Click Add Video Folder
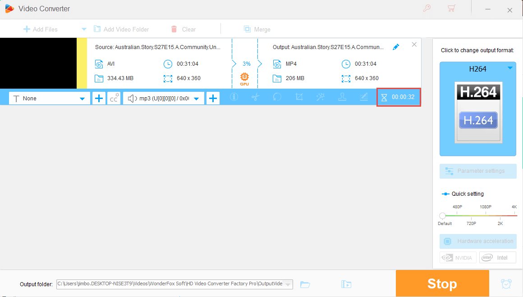This screenshot has width=523, height=297. coord(121,29)
